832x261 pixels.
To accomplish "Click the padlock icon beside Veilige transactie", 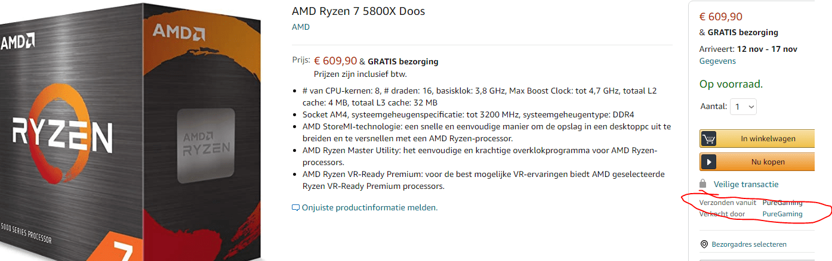I will [x=703, y=184].
